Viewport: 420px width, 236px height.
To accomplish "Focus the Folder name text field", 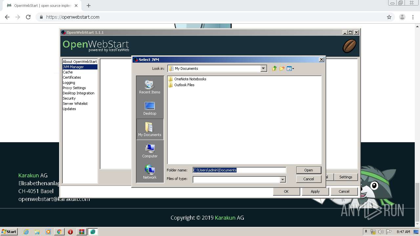I will pyautogui.click(x=239, y=170).
